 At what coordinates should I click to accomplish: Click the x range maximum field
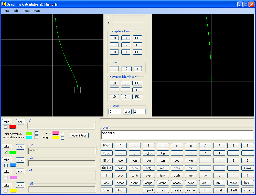140,112
